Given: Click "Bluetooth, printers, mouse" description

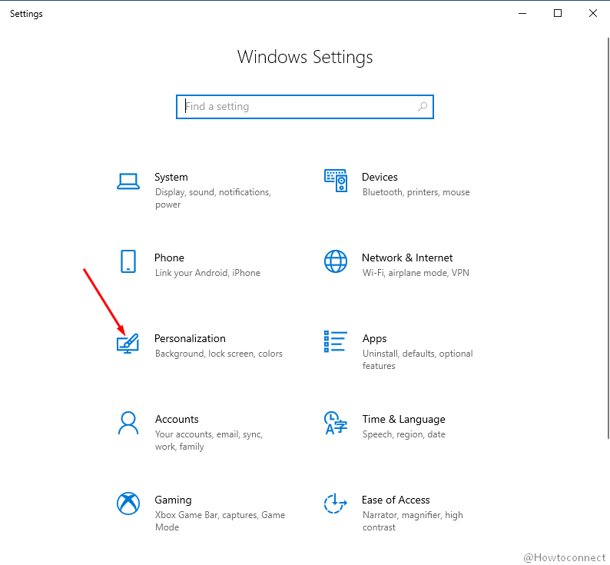Looking at the screenshot, I should click(416, 192).
